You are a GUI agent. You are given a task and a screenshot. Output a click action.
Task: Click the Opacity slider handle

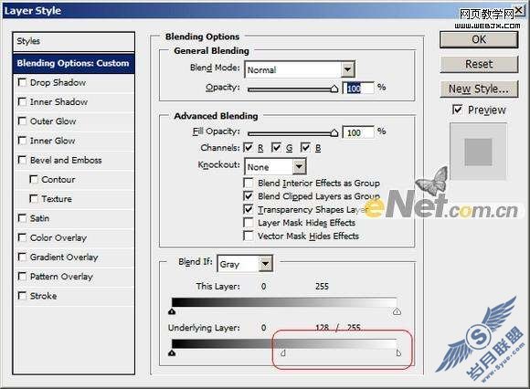click(x=334, y=89)
